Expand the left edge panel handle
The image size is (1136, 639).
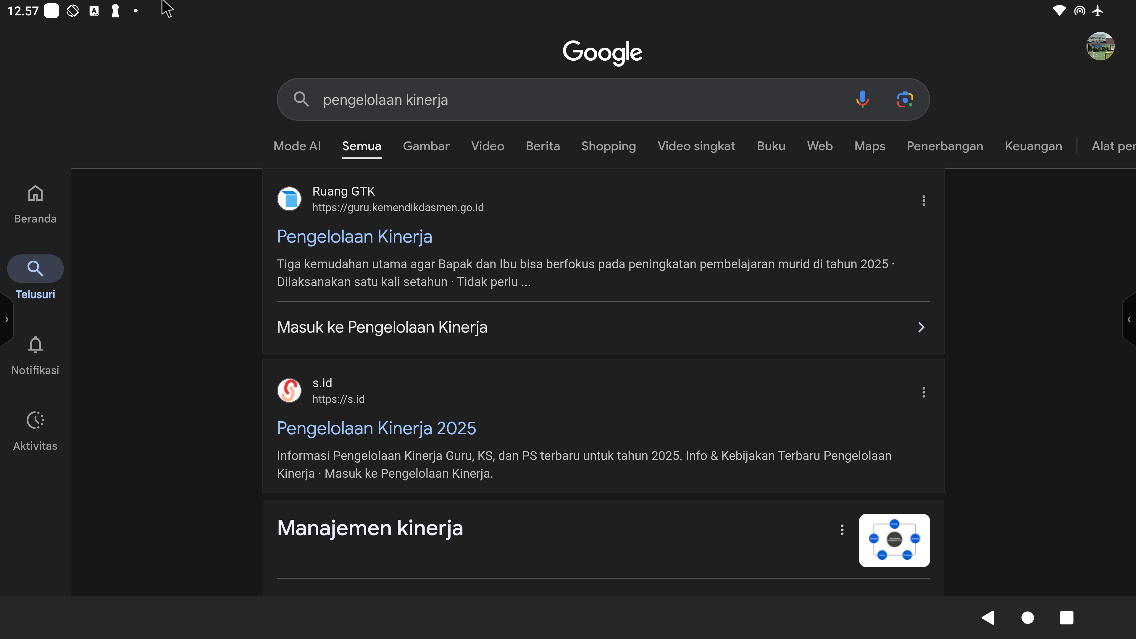6,319
